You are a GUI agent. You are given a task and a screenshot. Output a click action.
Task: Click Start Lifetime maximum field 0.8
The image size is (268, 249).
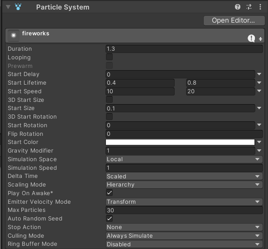tap(220, 83)
